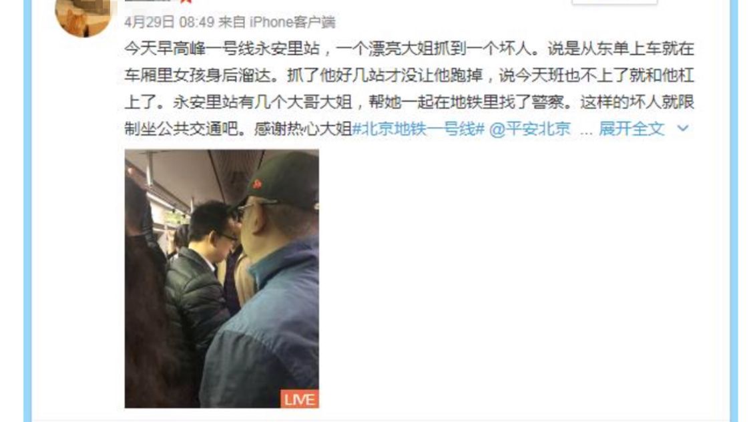Click the post line starting 车厢里女孩

click(x=409, y=75)
